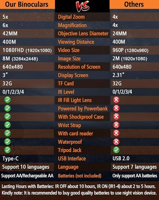The height and width of the screenshot is (200, 159).
Task: Click the Type-C value
Action: pyautogui.click(x=11, y=159)
